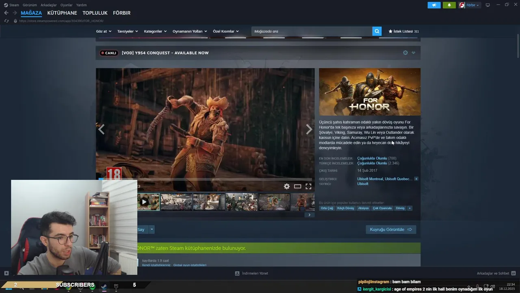Open the TOPLULUK tab

(x=95, y=13)
